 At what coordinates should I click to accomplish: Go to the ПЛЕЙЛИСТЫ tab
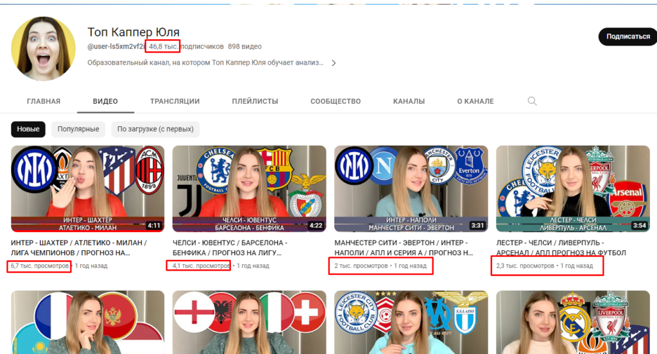255,101
